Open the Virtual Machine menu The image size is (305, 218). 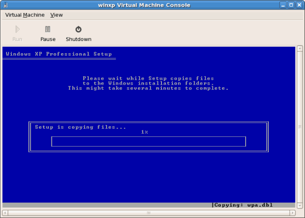coord(25,15)
